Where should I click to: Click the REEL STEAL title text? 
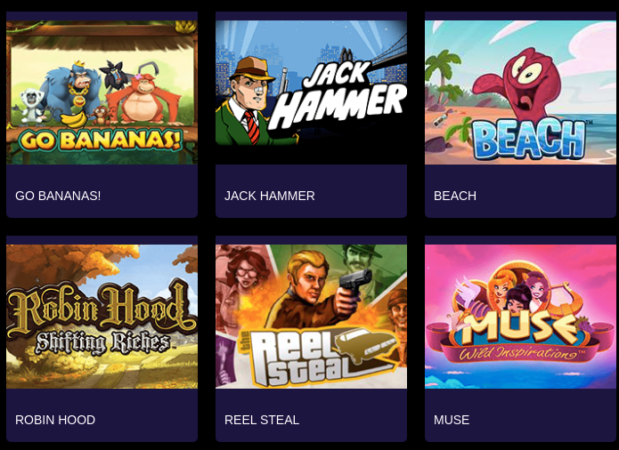tap(262, 420)
